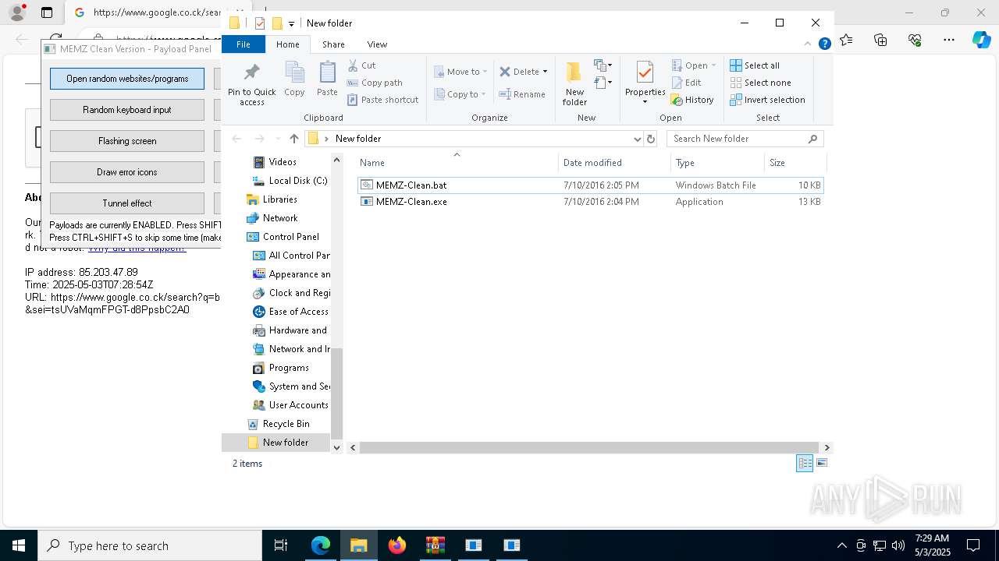Viewport: 999px width, 561px height.
Task: Switch to the Home ribbon tab
Action: click(287, 44)
